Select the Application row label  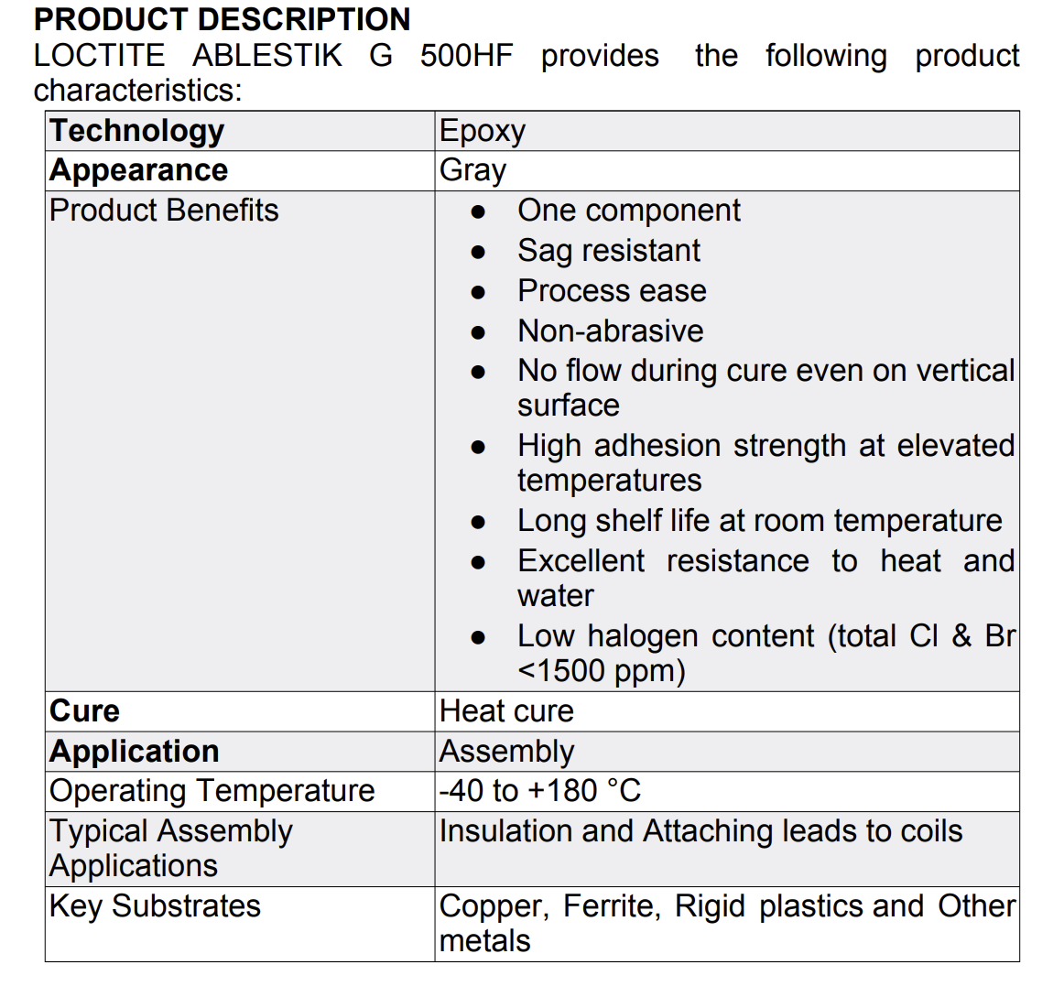(135, 752)
